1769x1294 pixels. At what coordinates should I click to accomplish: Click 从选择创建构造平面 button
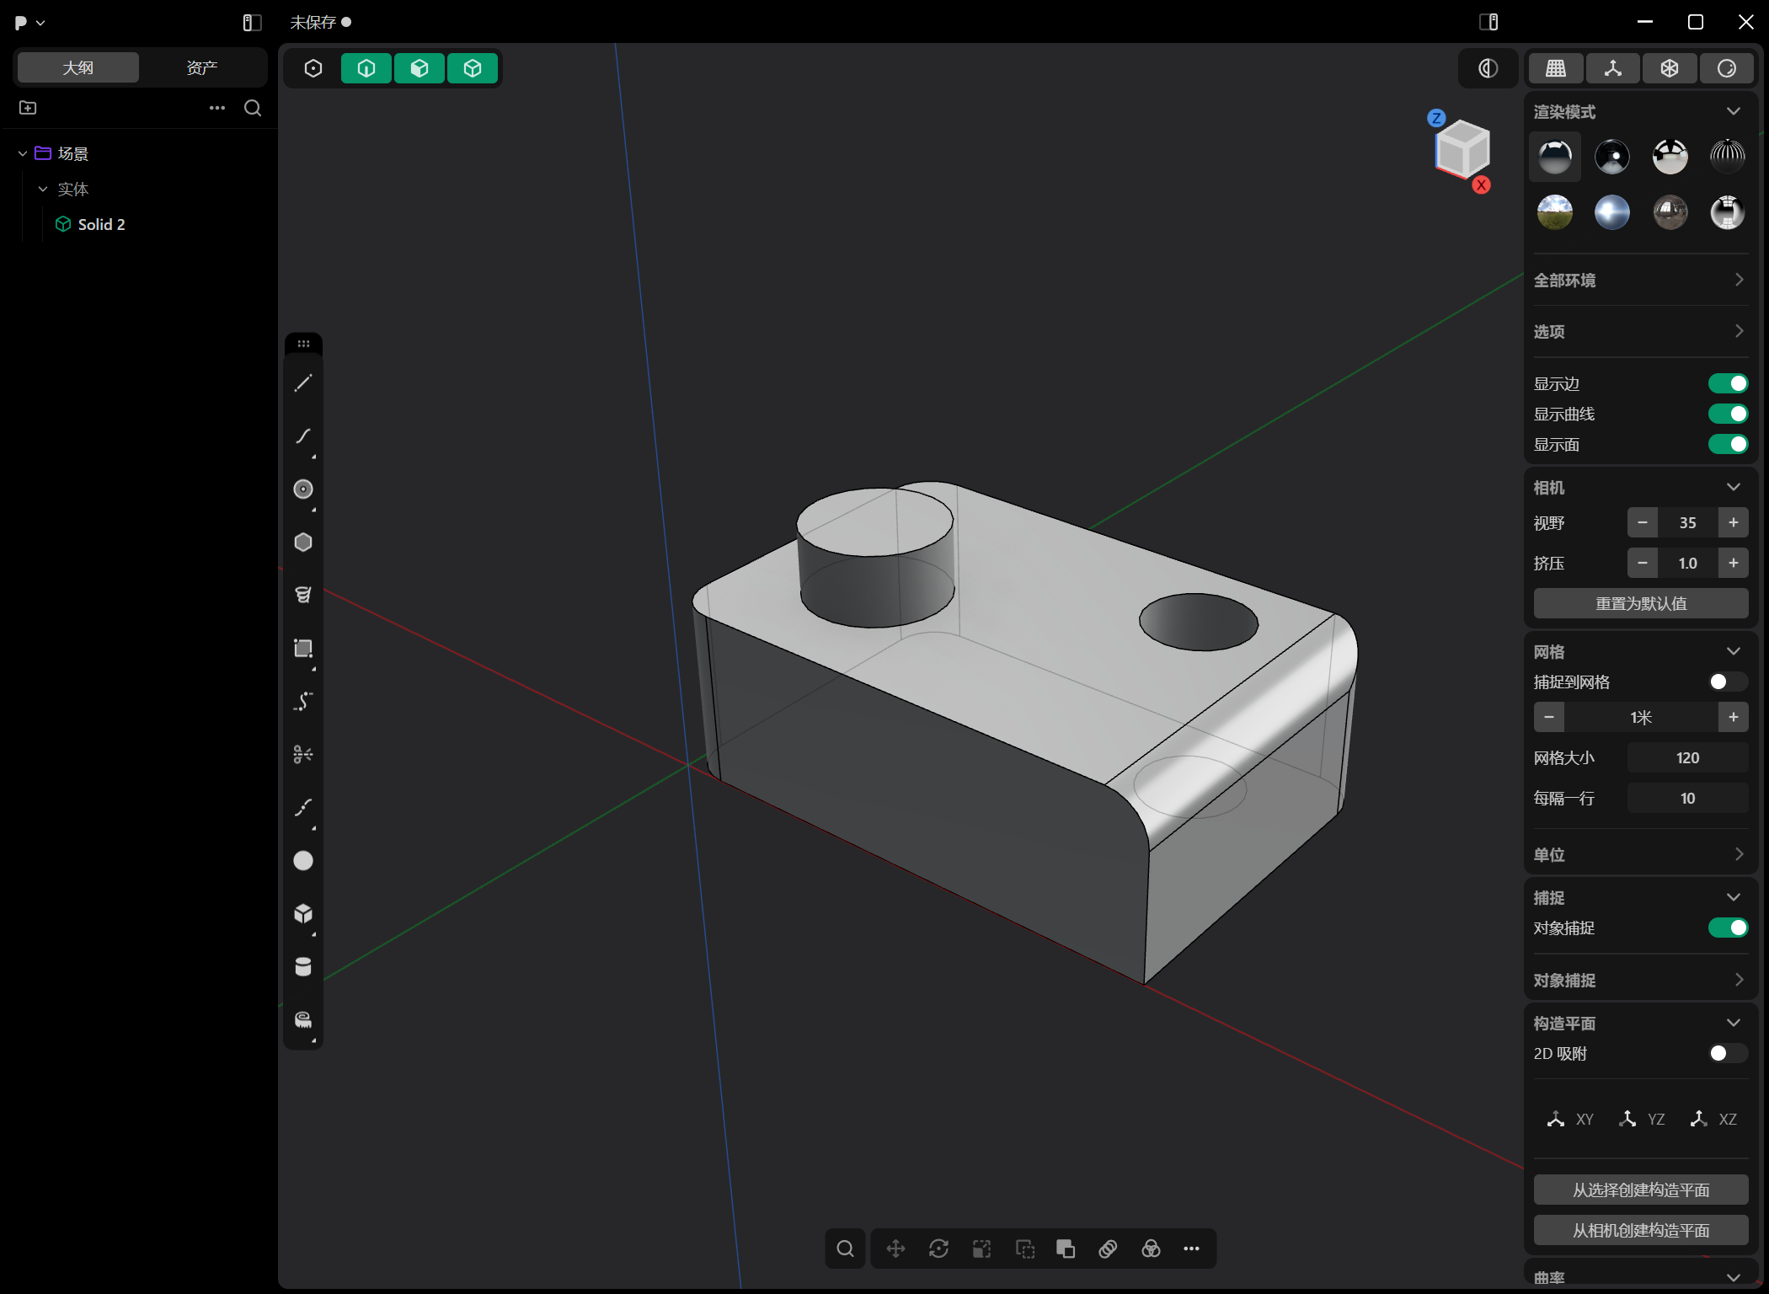point(1641,1190)
